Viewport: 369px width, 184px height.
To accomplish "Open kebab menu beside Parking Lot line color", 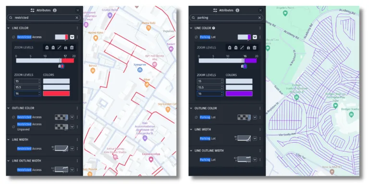I will pyautogui.click(x=260, y=37).
